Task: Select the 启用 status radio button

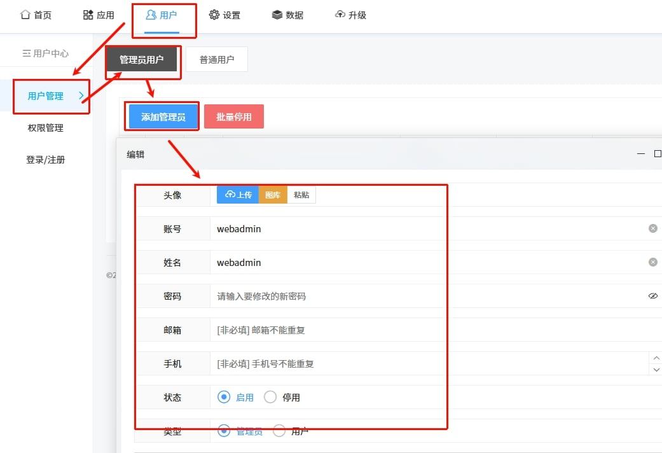Action: pyautogui.click(x=224, y=397)
